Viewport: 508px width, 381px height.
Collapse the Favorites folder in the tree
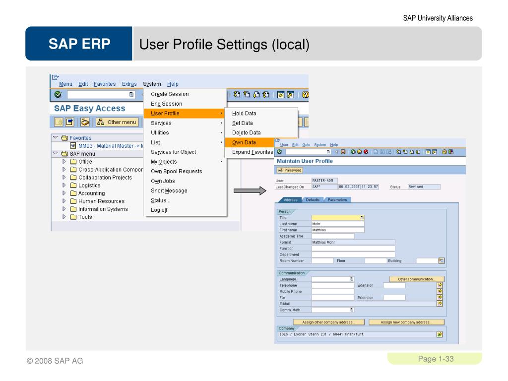click(x=56, y=138)
